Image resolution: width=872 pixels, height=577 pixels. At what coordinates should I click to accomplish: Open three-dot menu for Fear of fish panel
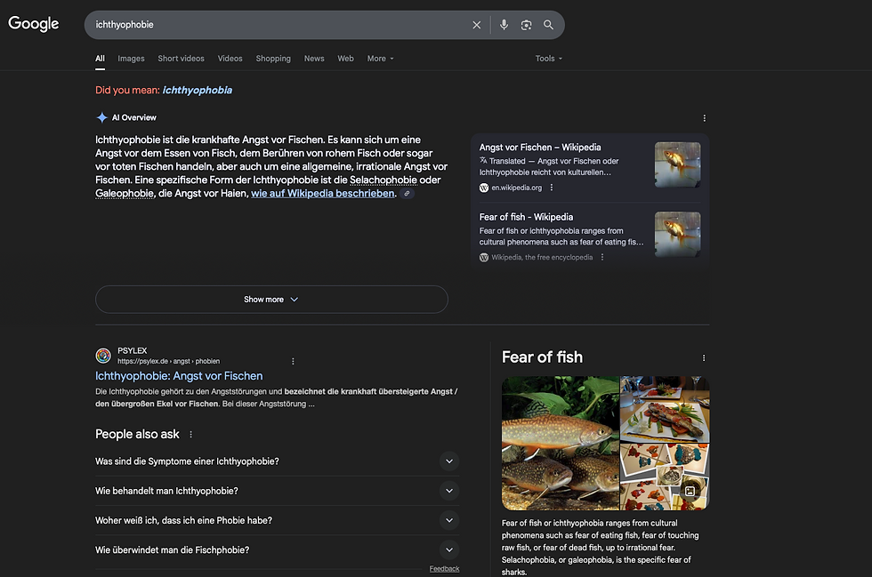pyautogui.click(x=704, y=358)
